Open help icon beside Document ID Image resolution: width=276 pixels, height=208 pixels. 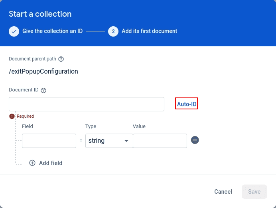(x=43, y=90)
